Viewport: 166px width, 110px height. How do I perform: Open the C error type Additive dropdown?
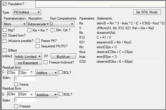coord(47,73)
